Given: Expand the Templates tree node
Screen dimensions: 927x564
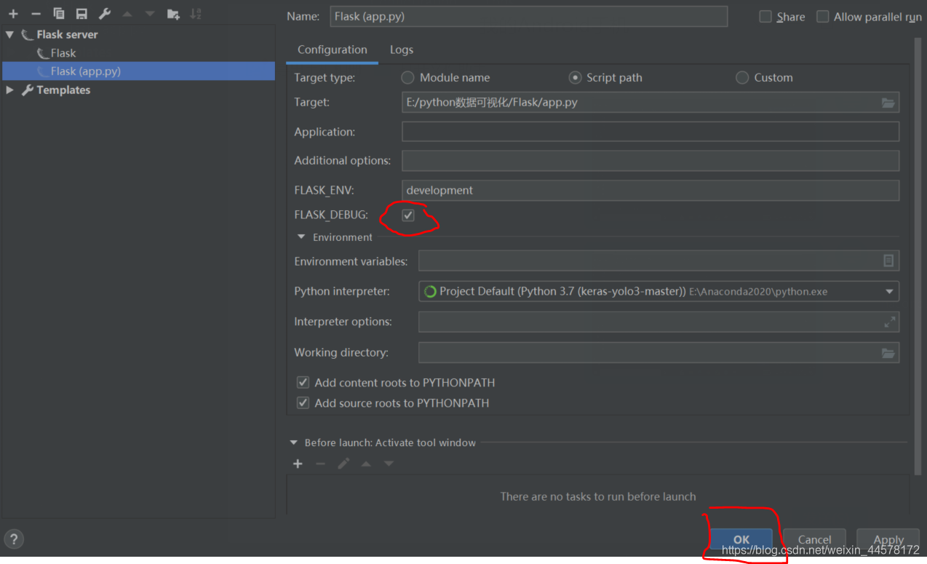Looking at the screenshot, I should 9,90.
